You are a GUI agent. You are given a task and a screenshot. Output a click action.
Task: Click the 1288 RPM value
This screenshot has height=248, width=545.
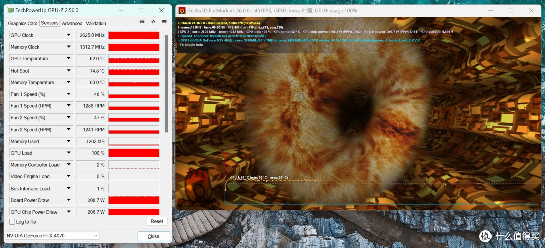(91, 106)
